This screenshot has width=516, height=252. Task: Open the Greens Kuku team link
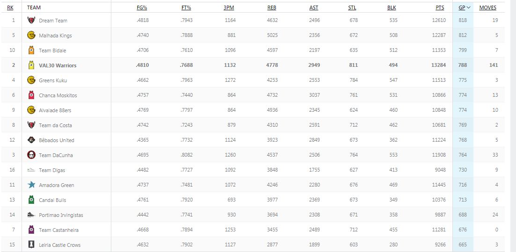(x=53, y=80)
